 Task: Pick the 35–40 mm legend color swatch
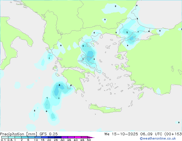pos(71,137)
